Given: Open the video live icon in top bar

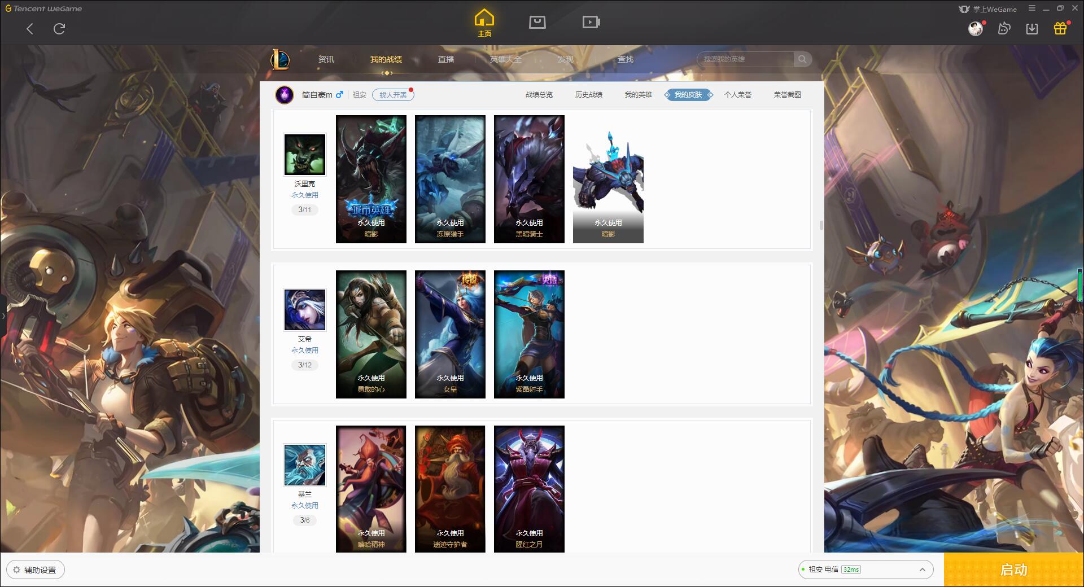Looking at the screenshot, I should coord(591,22).
